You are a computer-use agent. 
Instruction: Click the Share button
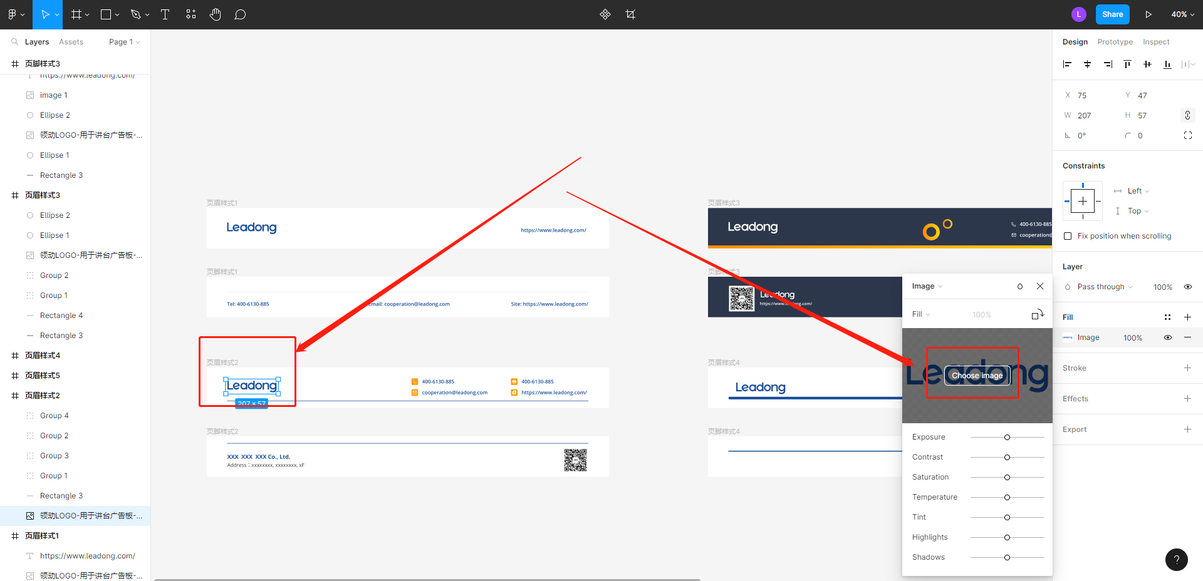pos(1112,14)
